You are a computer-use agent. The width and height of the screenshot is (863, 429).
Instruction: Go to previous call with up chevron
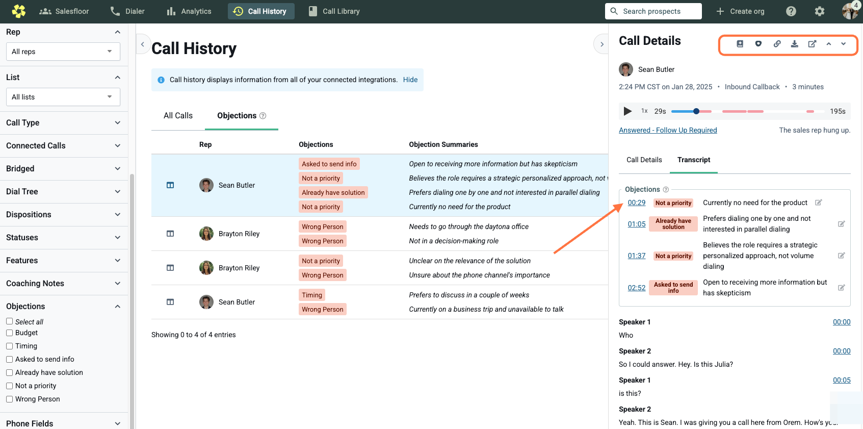coord(829,44)
